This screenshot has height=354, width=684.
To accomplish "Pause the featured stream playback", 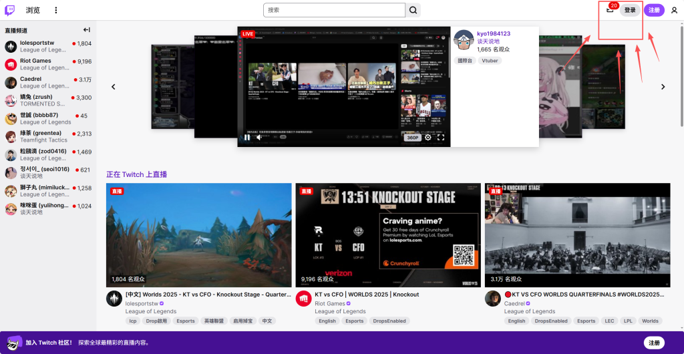I will (x=246, y=138).
